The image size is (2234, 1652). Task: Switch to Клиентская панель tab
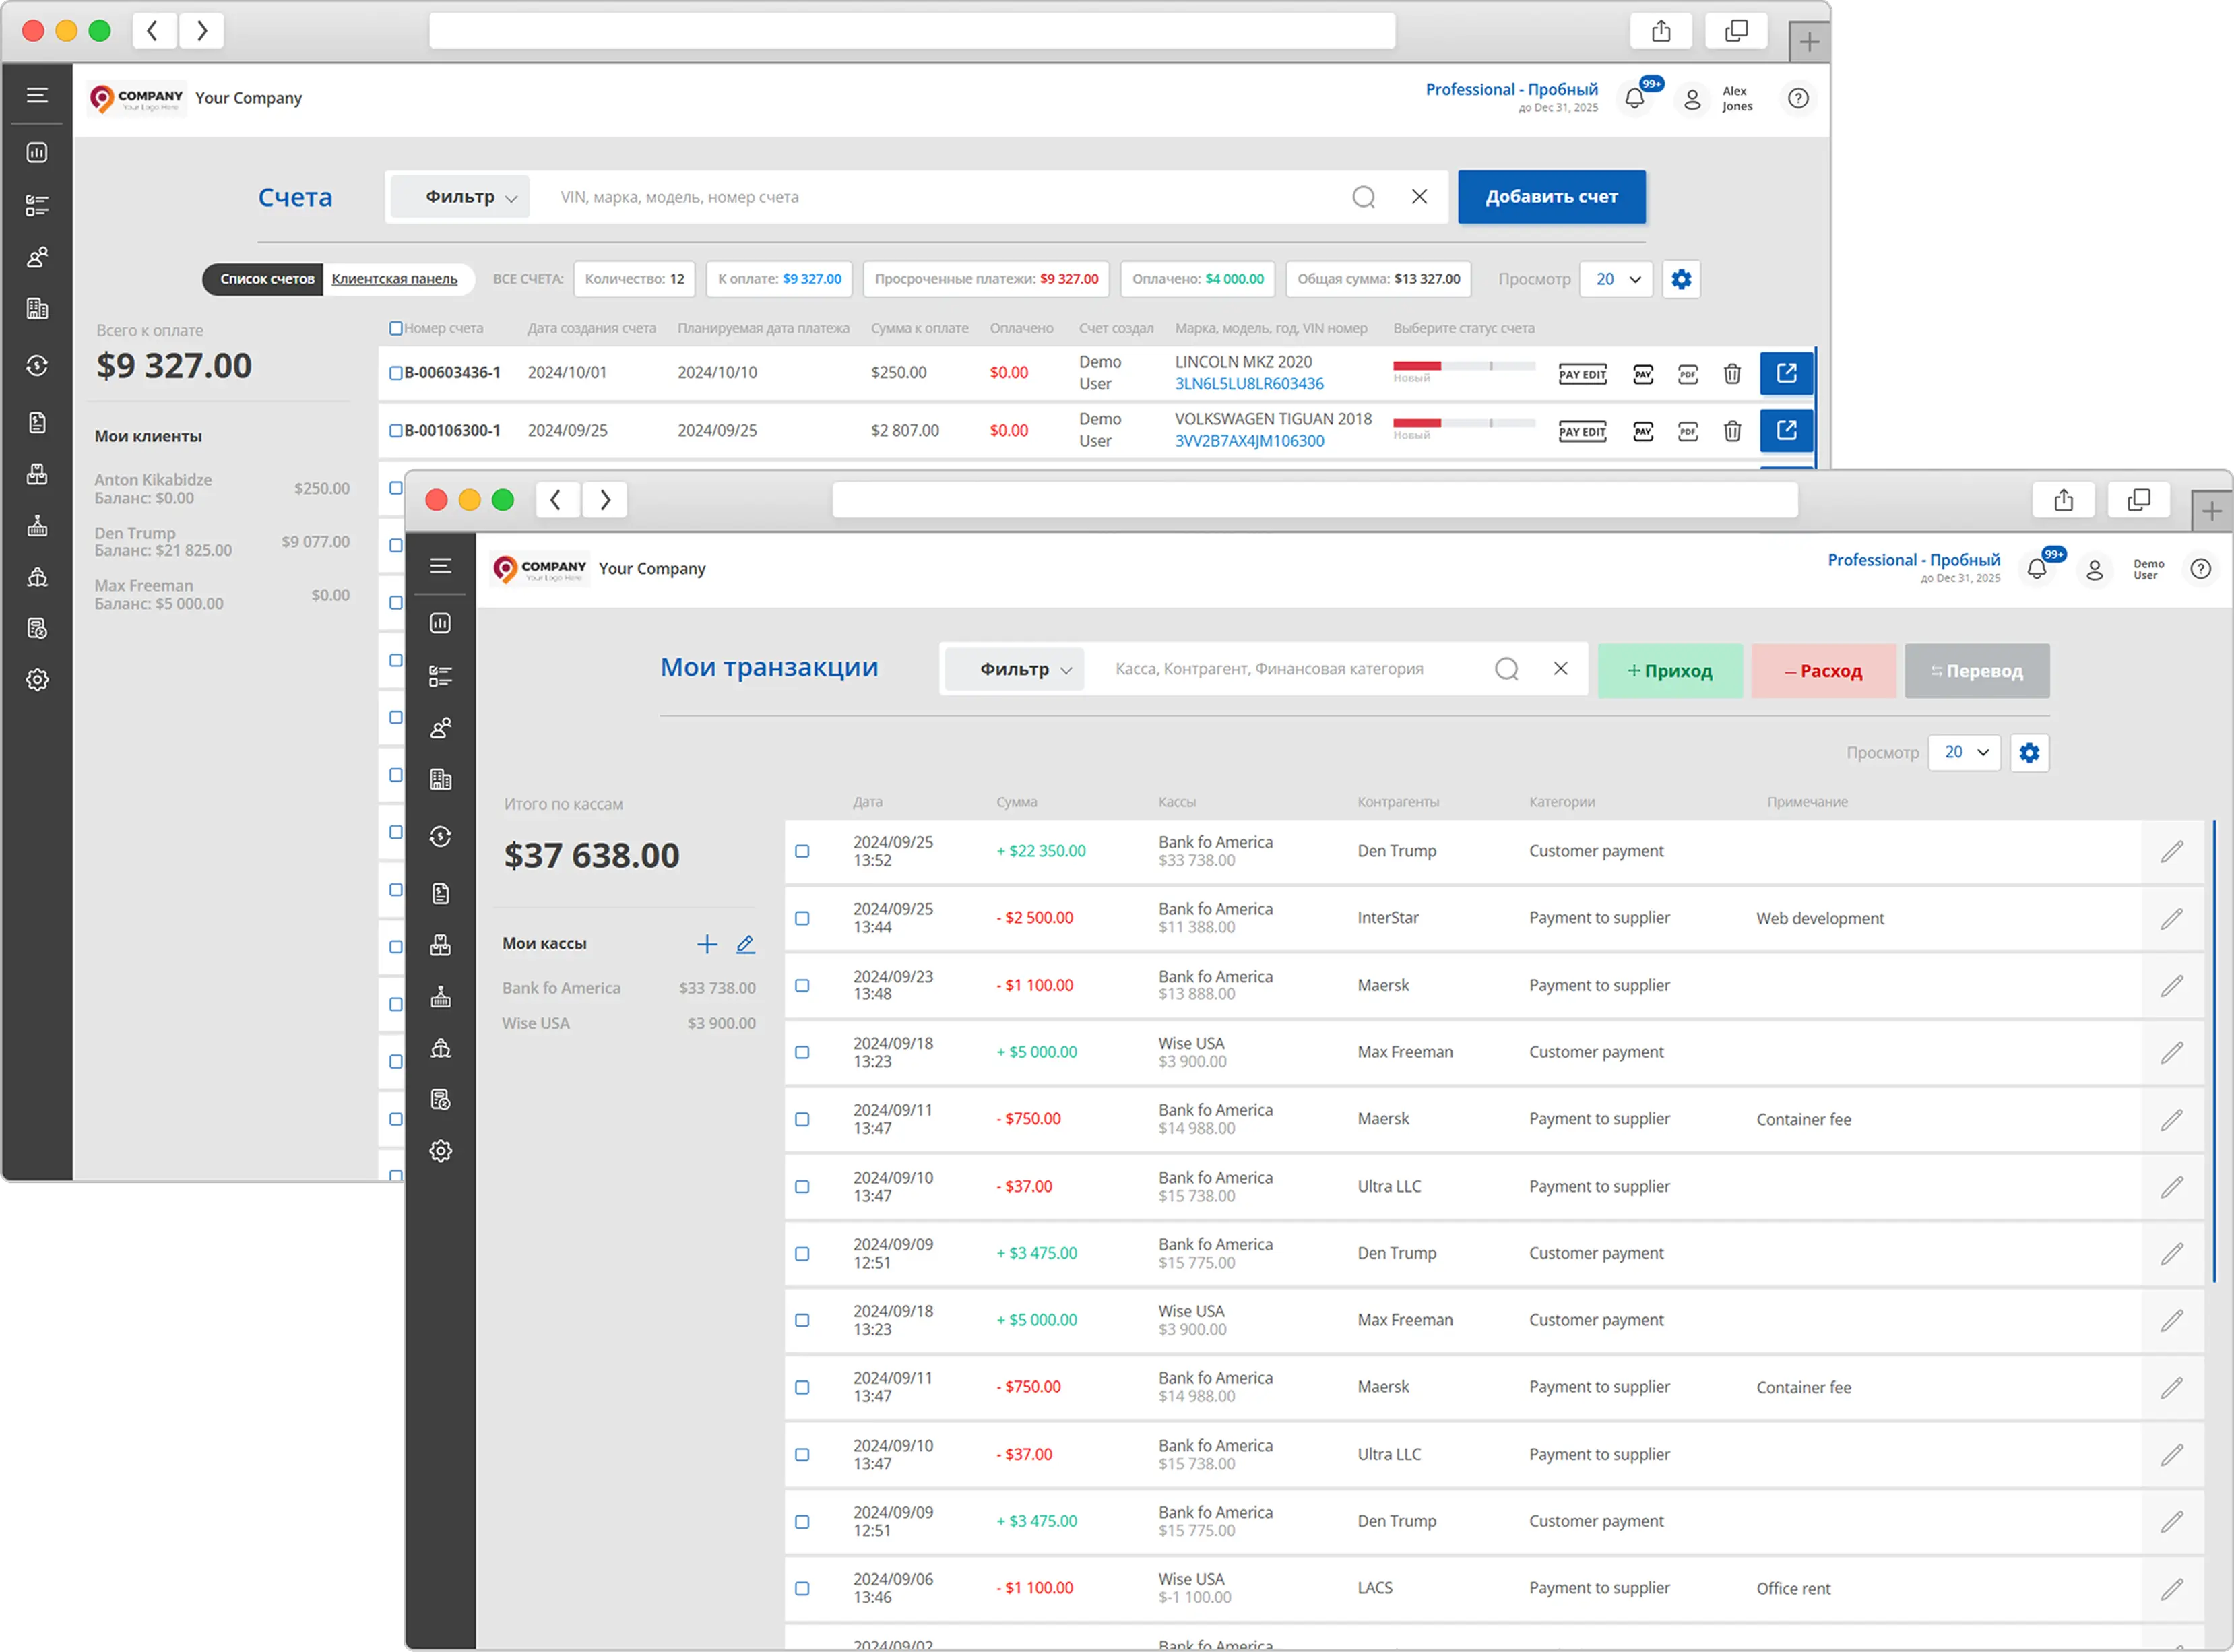click(394, 279)
